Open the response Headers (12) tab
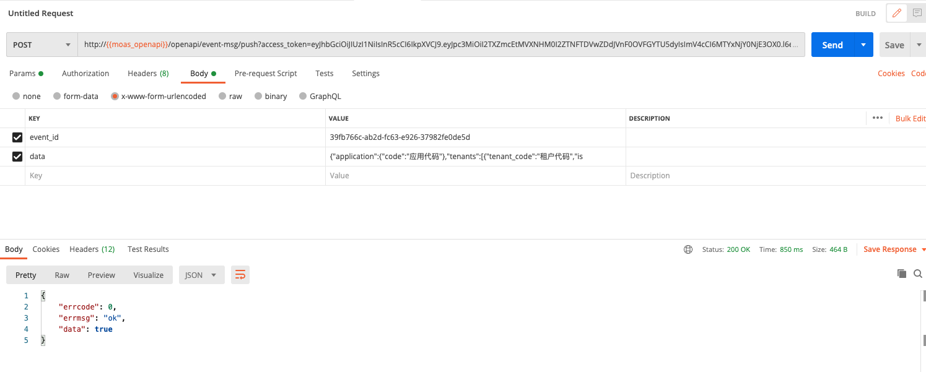Viewport: 926px width, 372px height. 92,249
